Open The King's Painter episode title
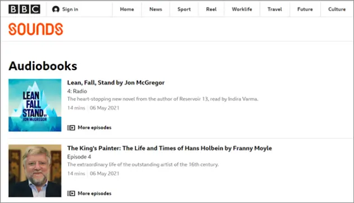This screenshot has width=354, height=203. point(170,148)
